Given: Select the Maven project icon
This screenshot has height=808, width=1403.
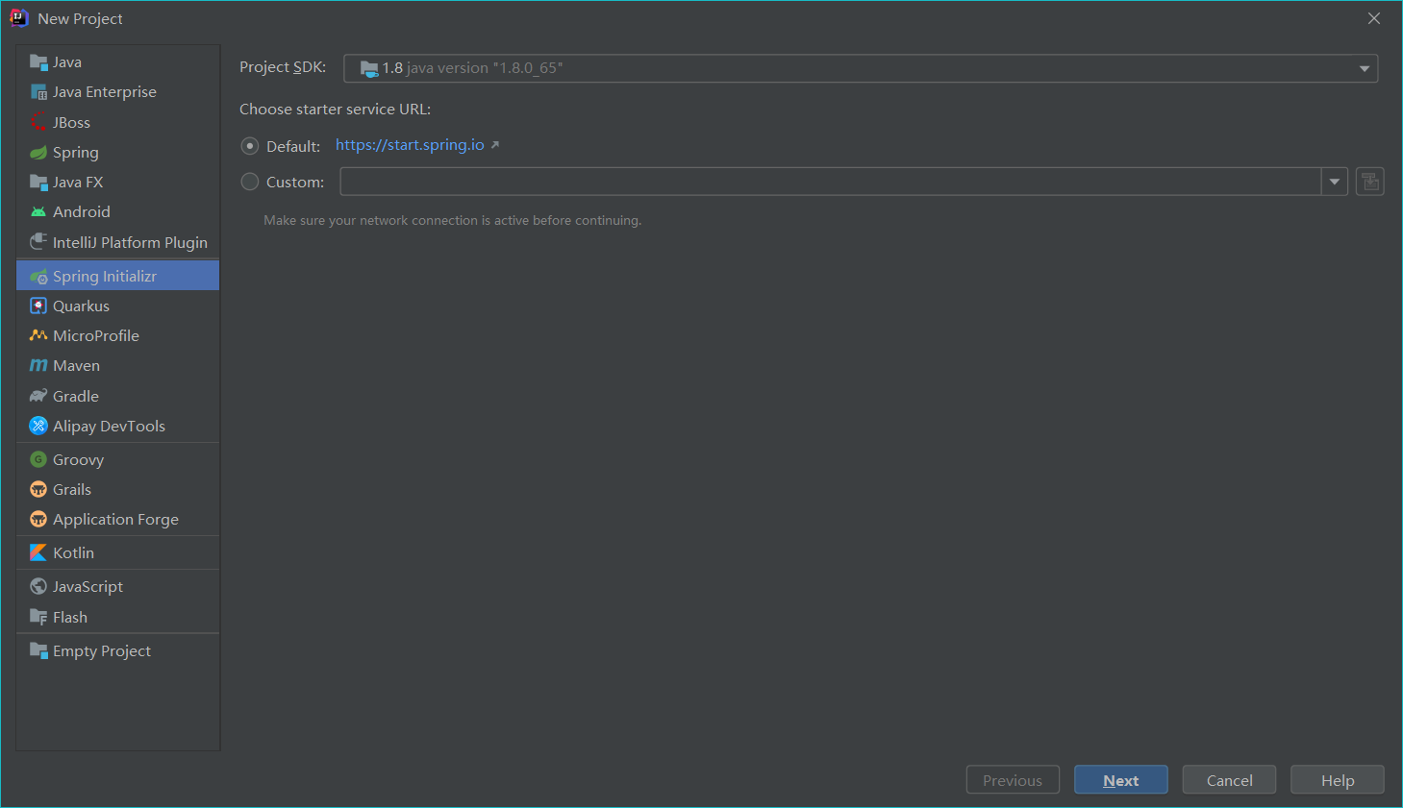Looking at the screenshot, I should pos(39,365).
